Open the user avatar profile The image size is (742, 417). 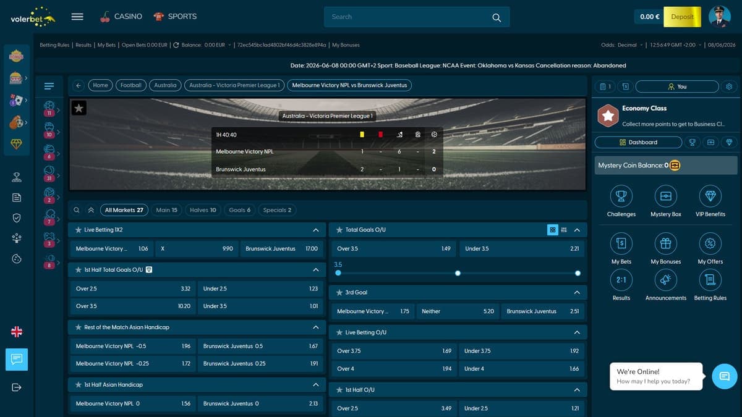tap(719, 17)
